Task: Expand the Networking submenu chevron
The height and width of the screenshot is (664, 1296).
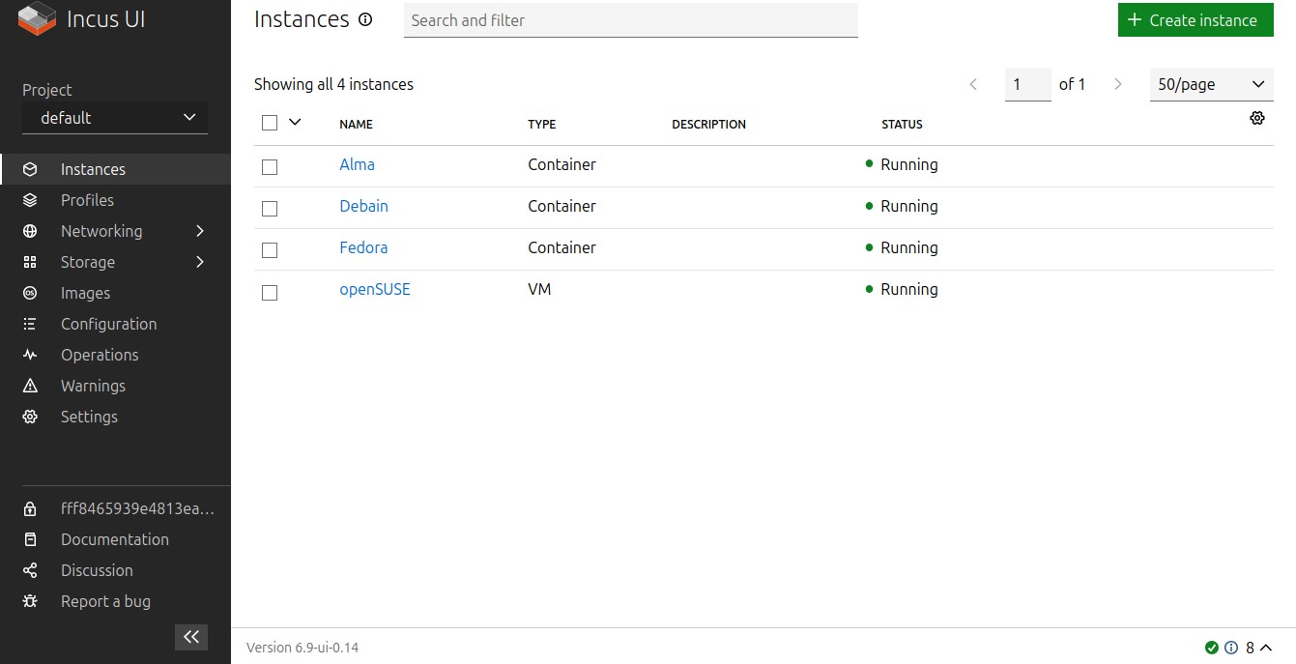Action: click(x=200, y=231)
